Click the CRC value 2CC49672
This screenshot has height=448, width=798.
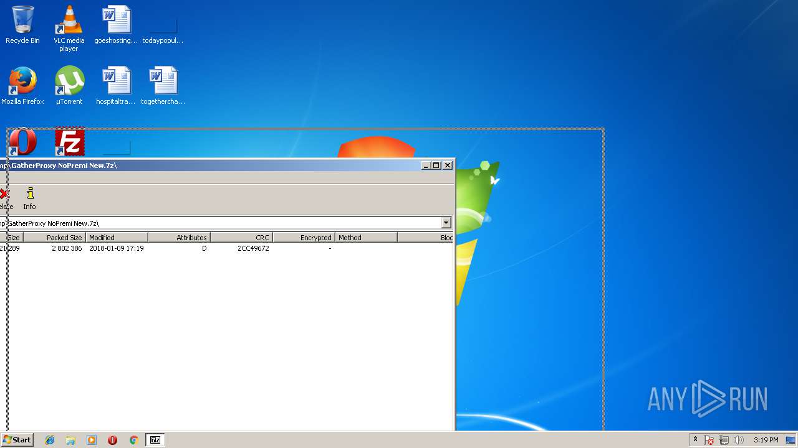pyautogui.click(x=253, y=248)
